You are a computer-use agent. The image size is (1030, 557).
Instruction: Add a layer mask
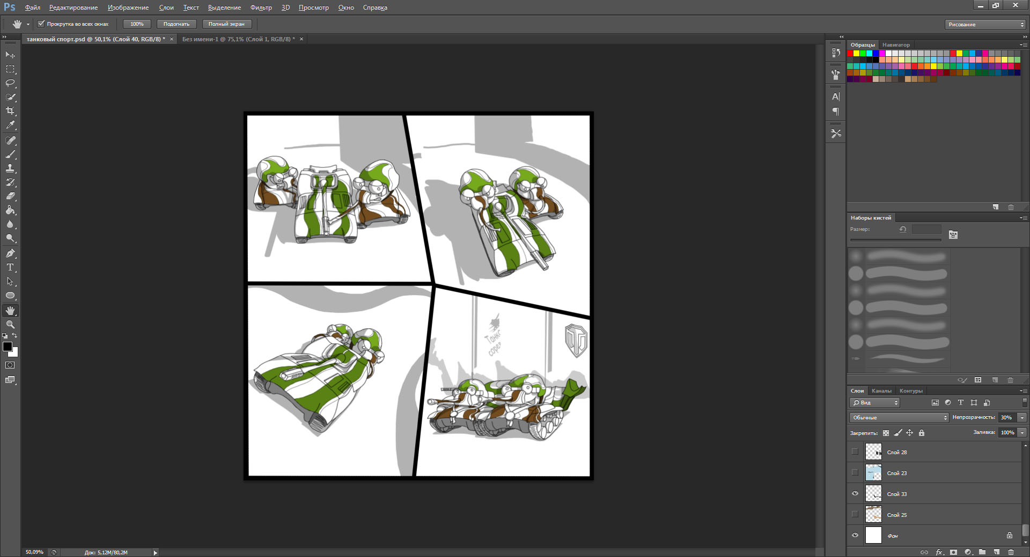[953, 552]
